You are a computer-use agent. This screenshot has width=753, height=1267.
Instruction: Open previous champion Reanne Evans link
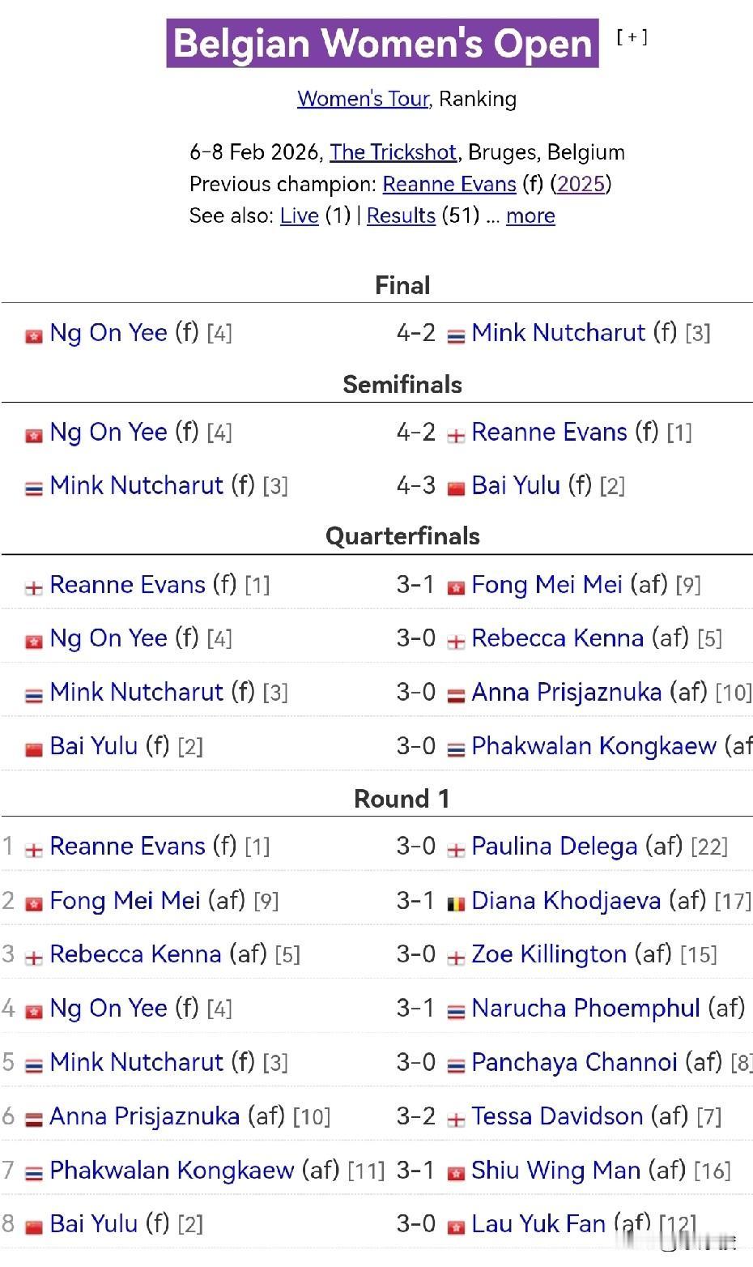point(449,184)
